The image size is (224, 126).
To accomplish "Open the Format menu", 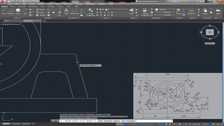I will 41,4.
